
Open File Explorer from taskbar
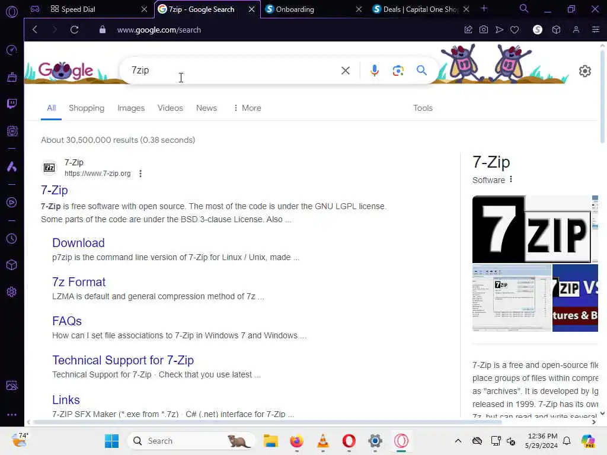(270, 441)
